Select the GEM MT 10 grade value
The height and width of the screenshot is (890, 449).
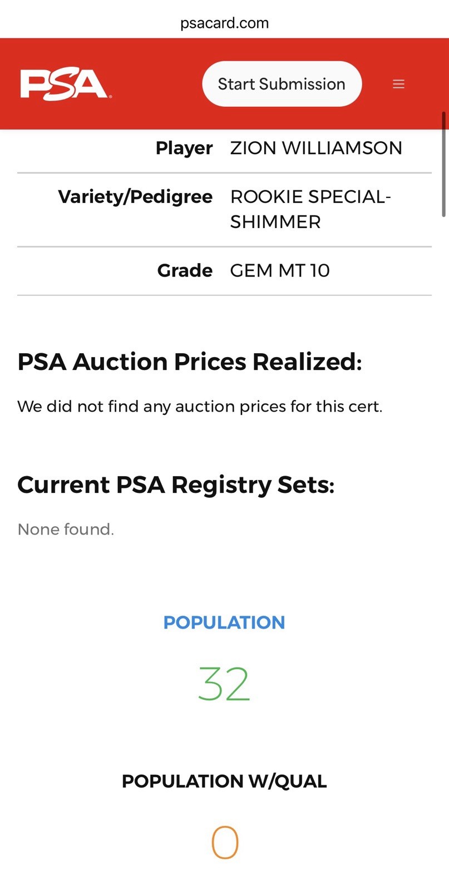(x=280, y=270)
